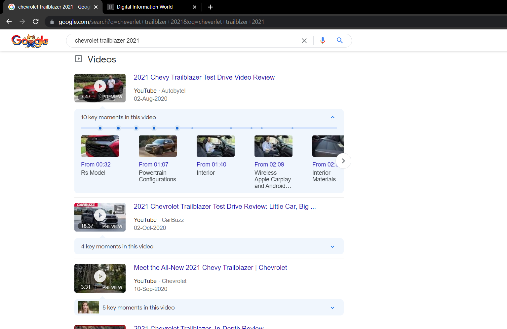Viewport: 507px width, 329px height.
Task: Collapse the 10 key moments panel
Action: (332, 117)
